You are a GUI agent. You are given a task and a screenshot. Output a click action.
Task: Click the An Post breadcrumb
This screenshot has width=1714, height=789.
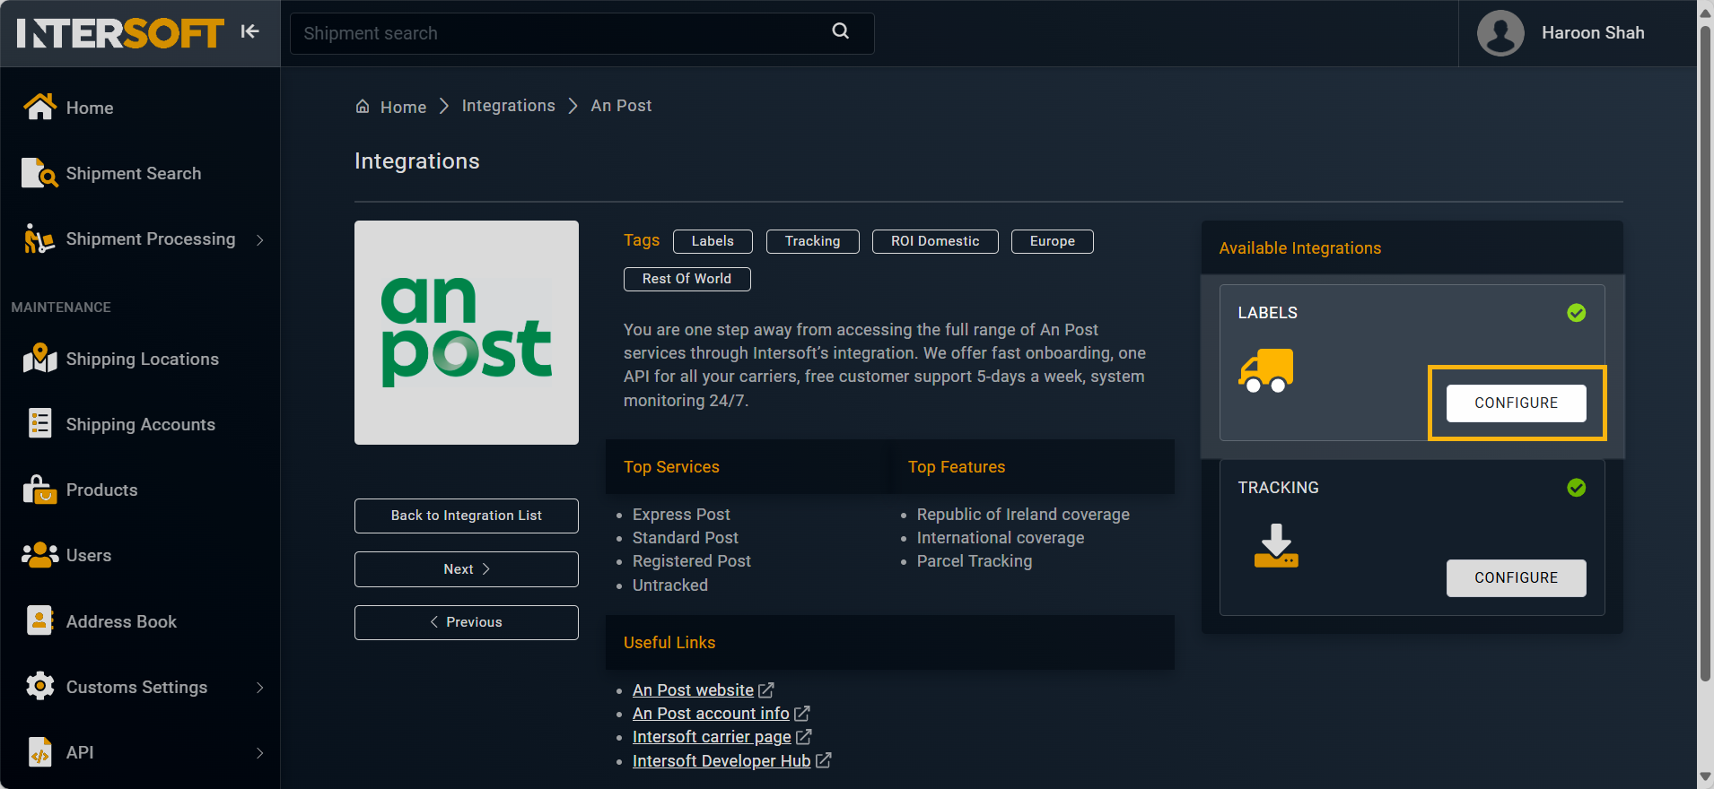pyautogui.click(x=621, y=106)
